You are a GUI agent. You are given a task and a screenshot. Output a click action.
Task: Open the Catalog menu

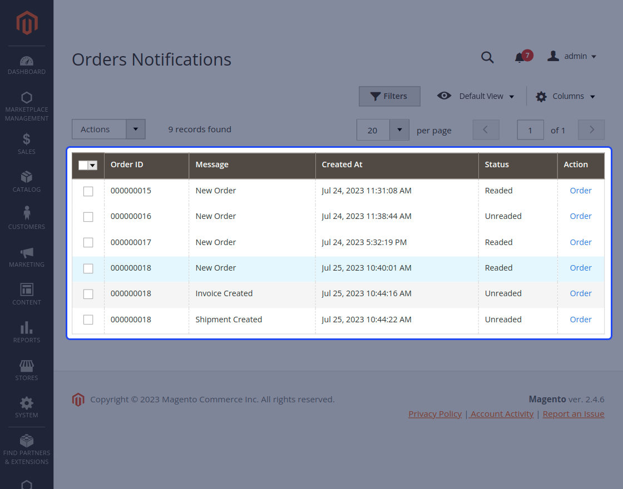coord(27,181)
